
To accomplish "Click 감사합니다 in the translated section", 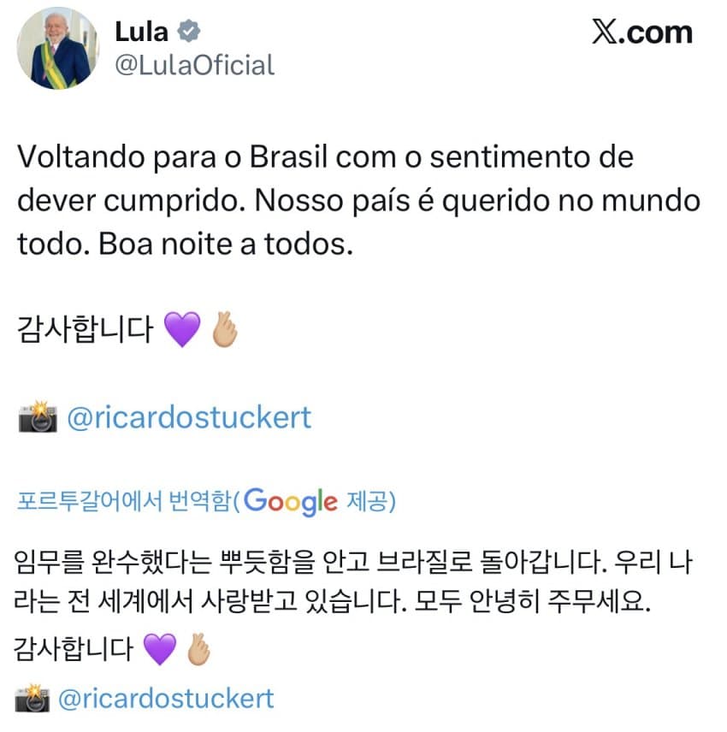I will click(74, 649).
